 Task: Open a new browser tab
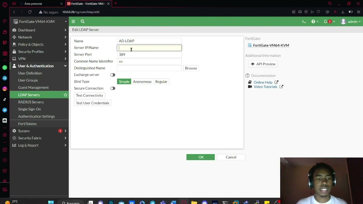click(x=115, y=4)
